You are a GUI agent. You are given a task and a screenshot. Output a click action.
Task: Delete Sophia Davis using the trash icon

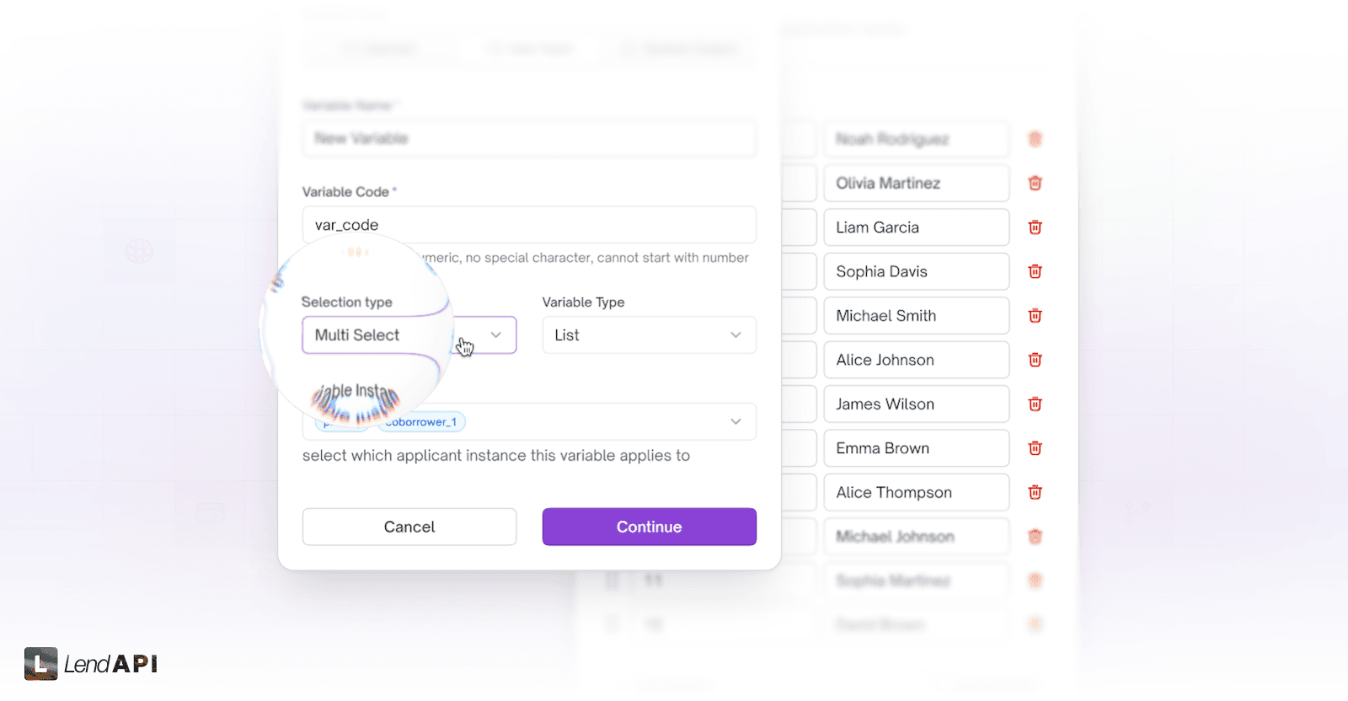[1035, 271]
